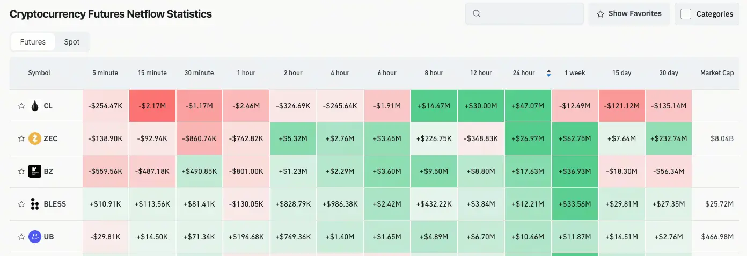This screenshot has height=256, width=747.
Task: Open the ZEC Zcash coin icon
Action: point(35,139)
